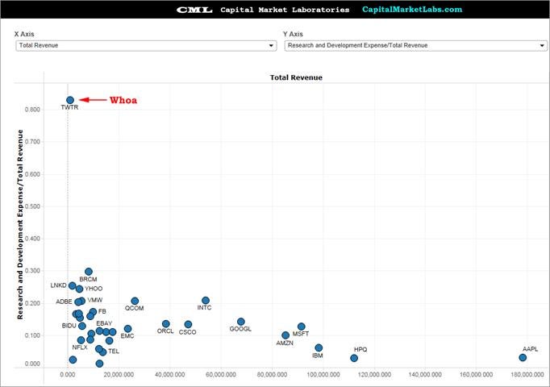
Task: Click the AAPL label text
Action: (530, 349)
